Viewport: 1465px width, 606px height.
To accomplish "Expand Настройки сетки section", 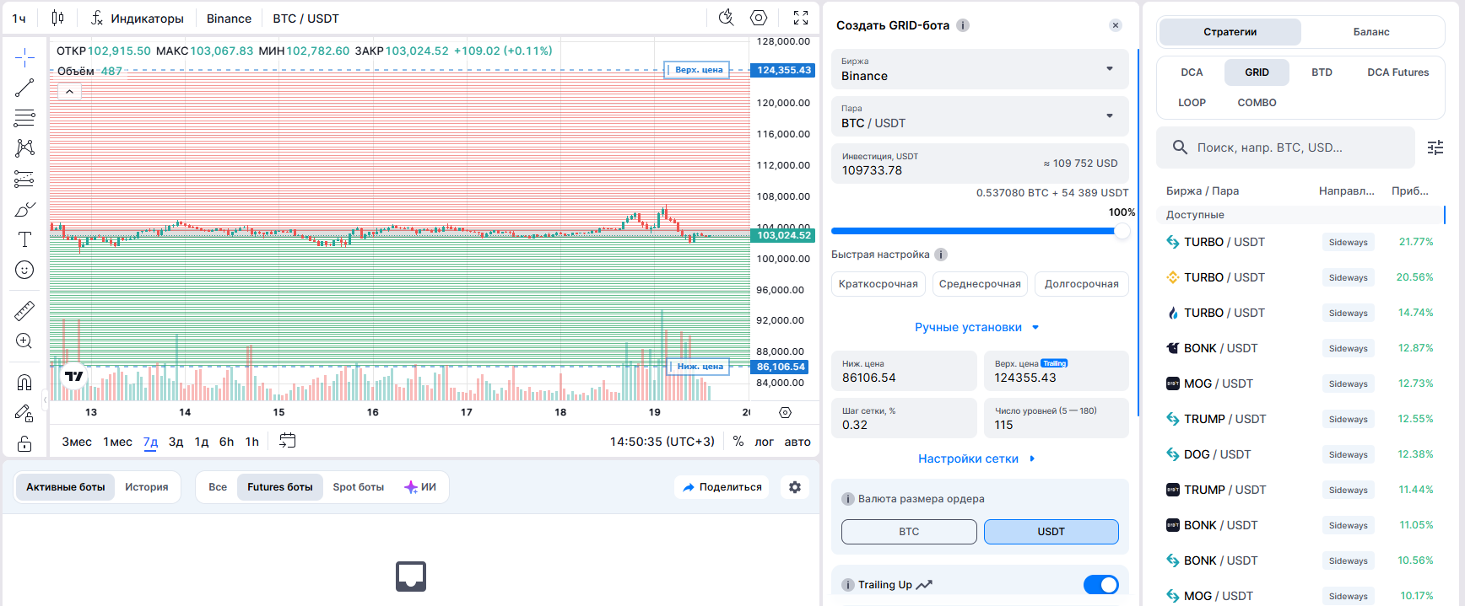I will pos(977,459).
